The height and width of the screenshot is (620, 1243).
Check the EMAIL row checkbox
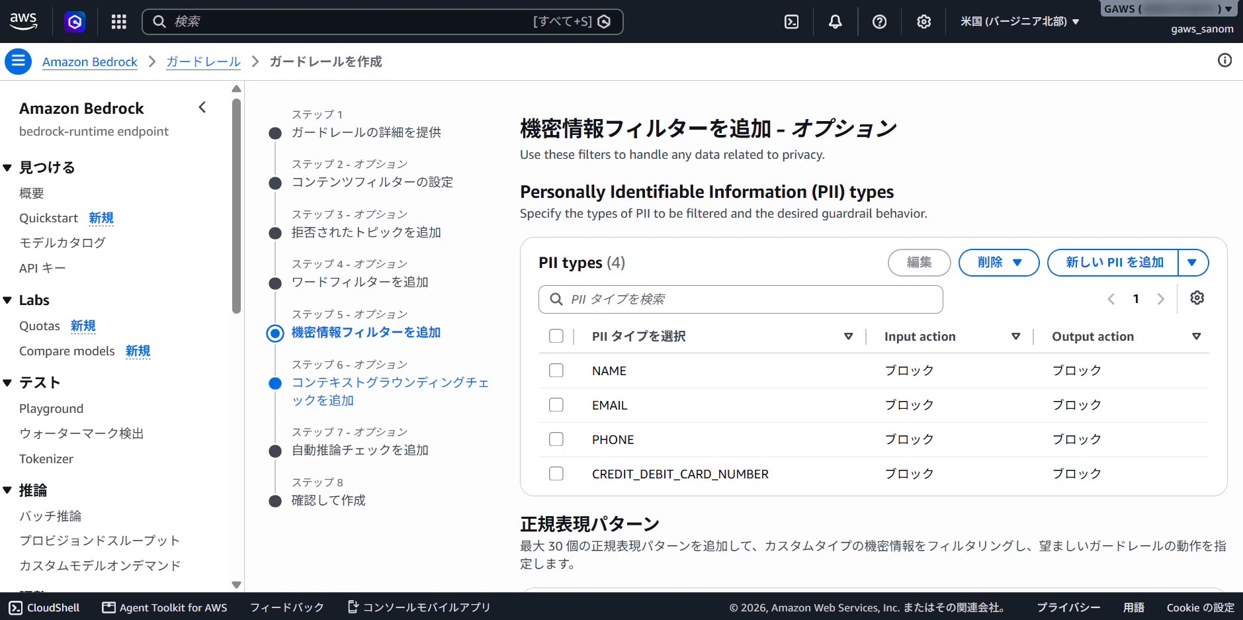[556, 405]
